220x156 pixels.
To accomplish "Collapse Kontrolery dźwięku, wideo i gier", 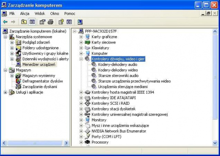I will (x=81, y=59).
